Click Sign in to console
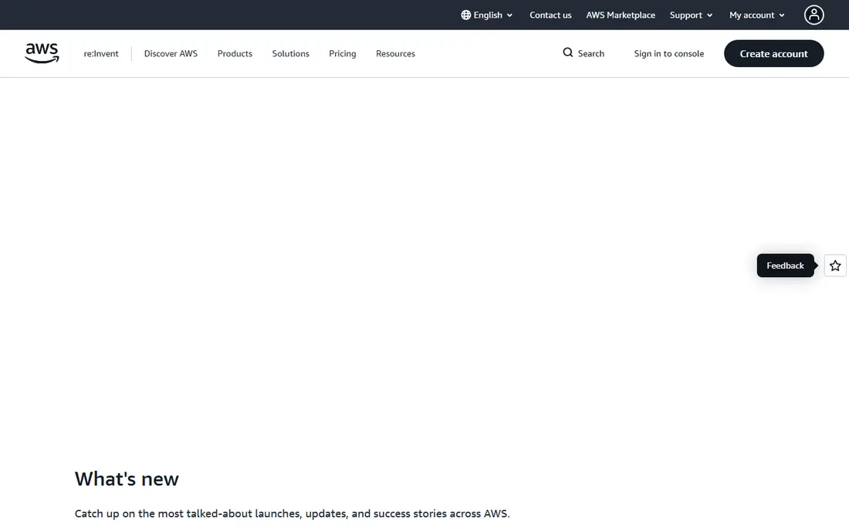This screenshot has height=531, width=849. click(x=668, y=53)
